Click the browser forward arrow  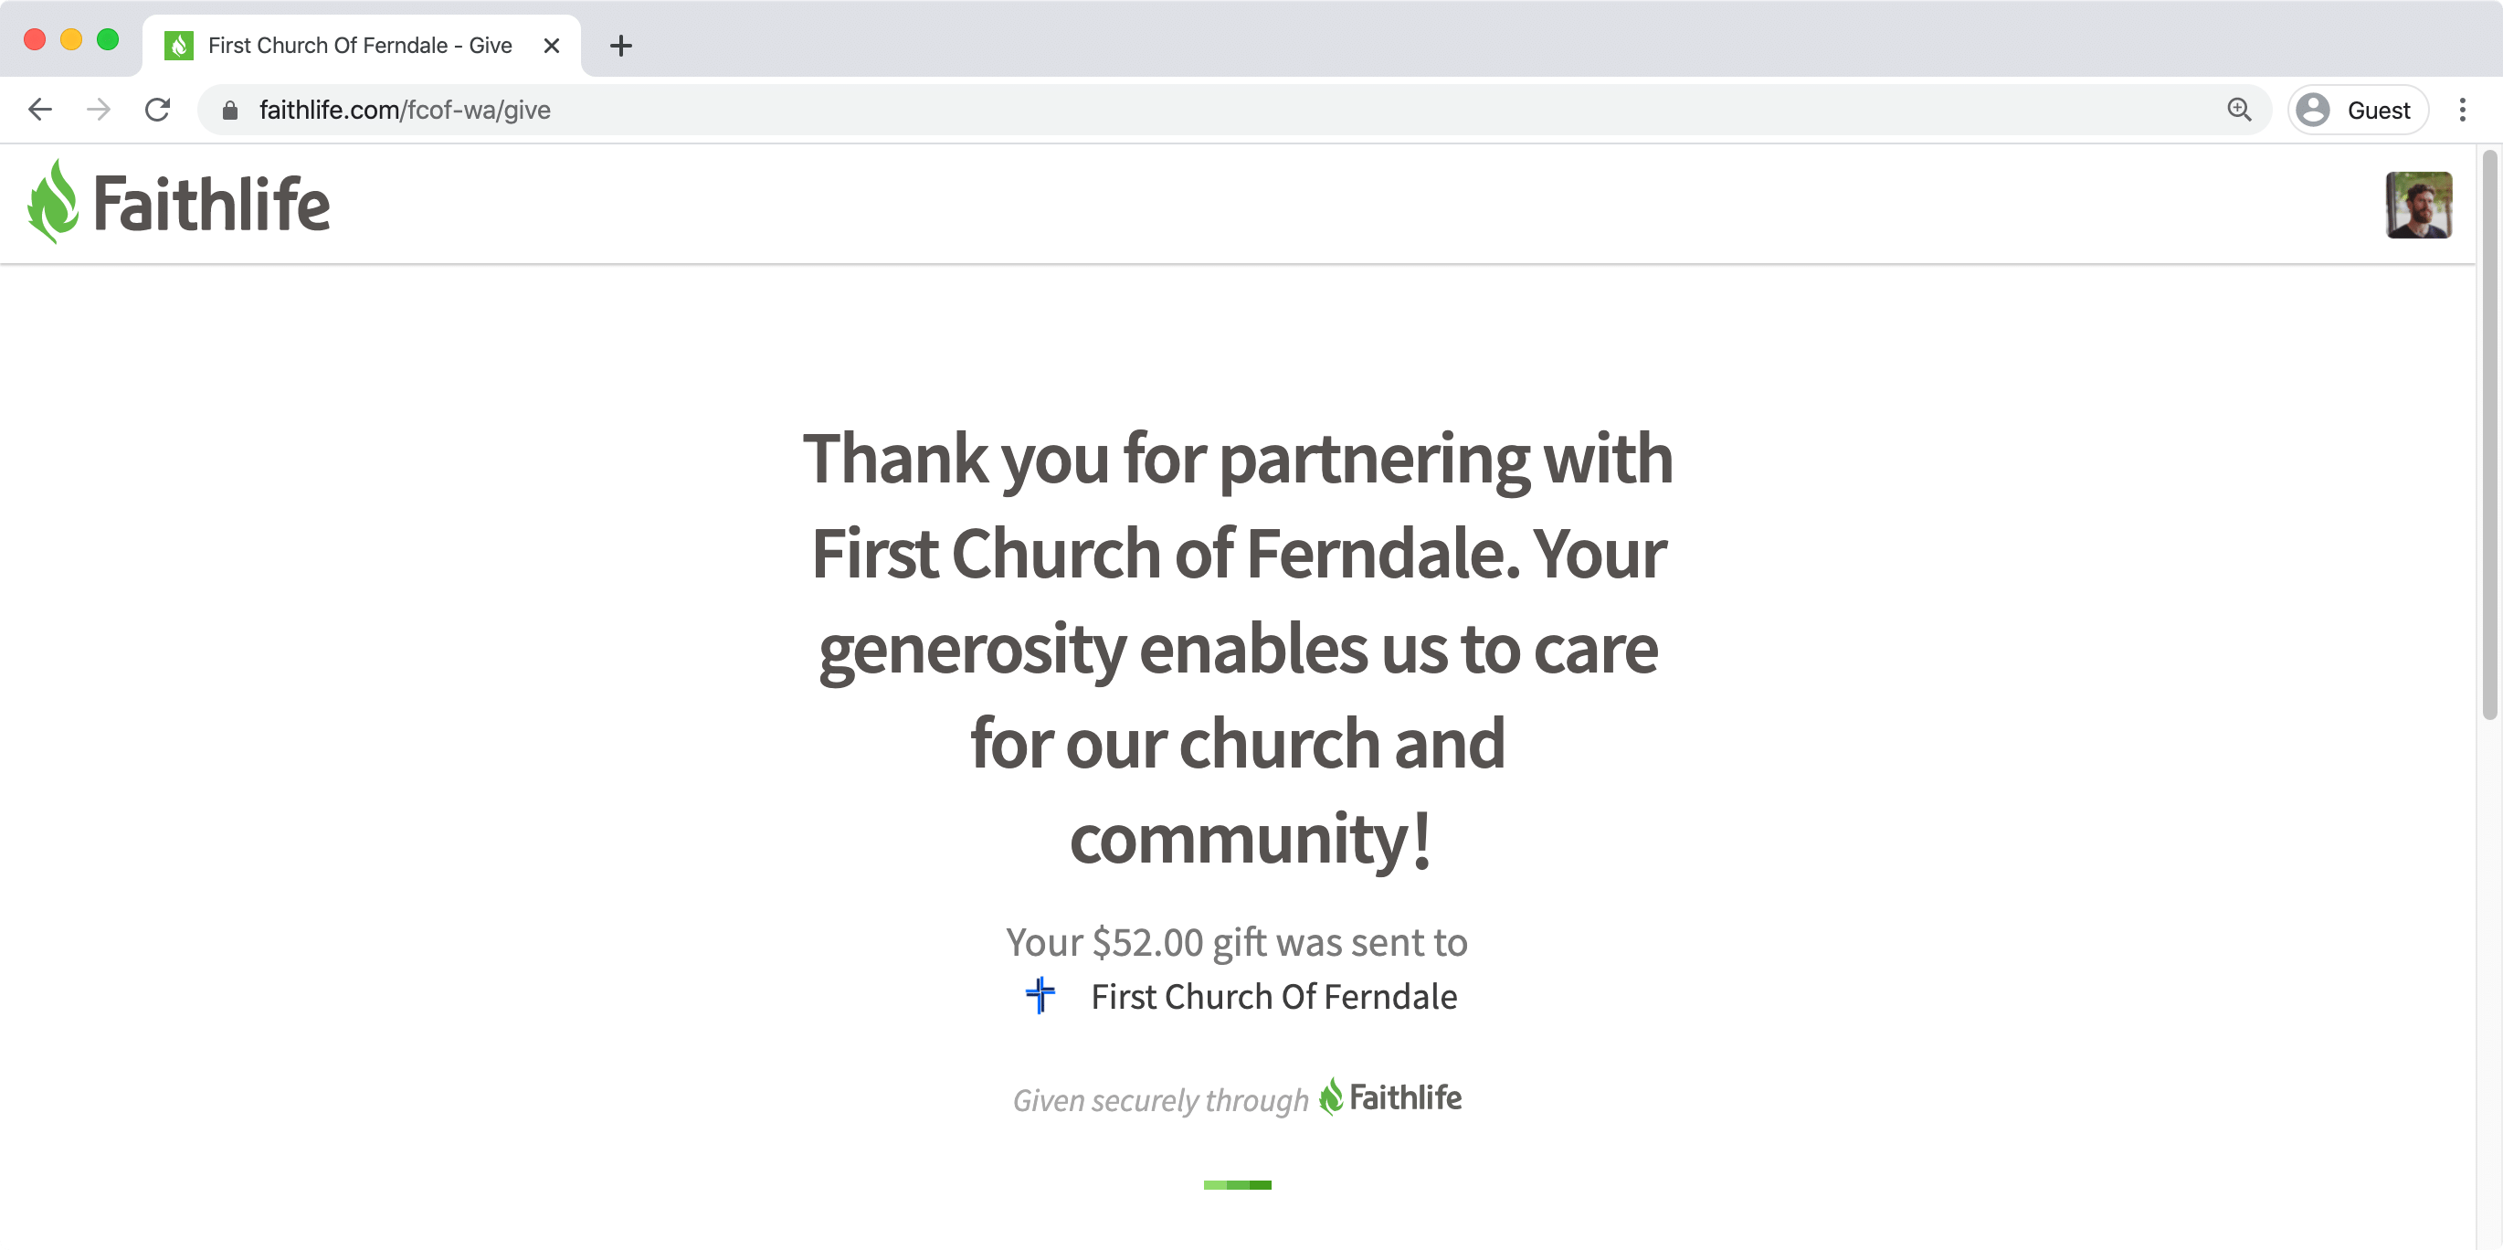(x=98, y=110)
